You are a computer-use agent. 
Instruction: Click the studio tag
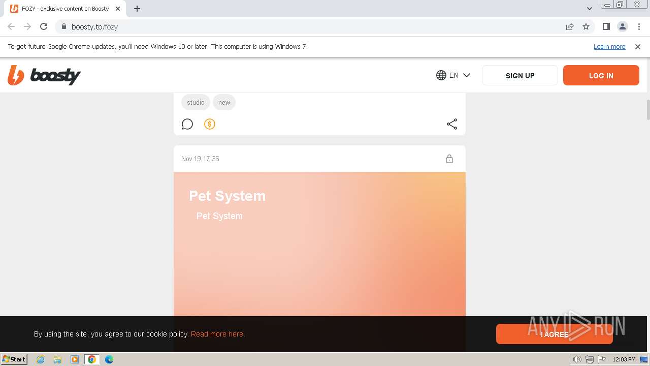(x=196, y=102)
